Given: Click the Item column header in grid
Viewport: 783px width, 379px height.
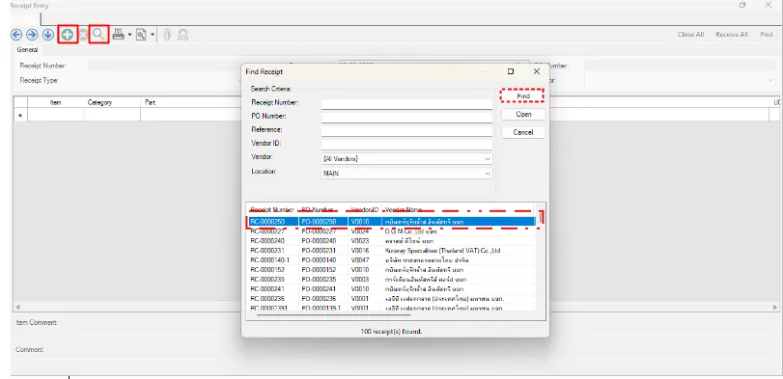Looking at the screenshot, I should pyautogui.click(x=55, y=102).
